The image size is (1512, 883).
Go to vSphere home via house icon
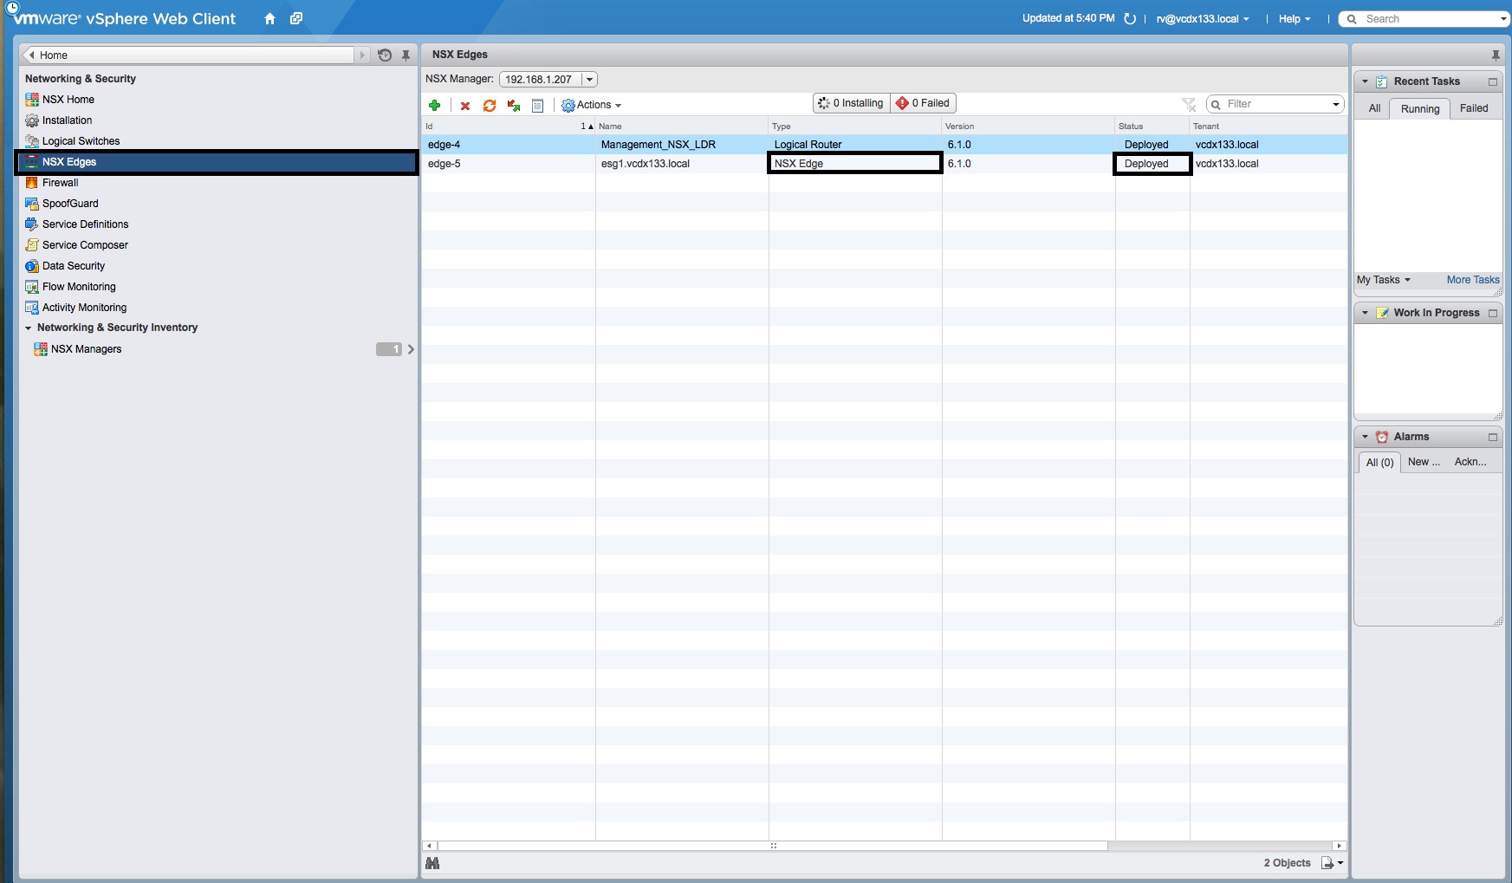(269, 19)
